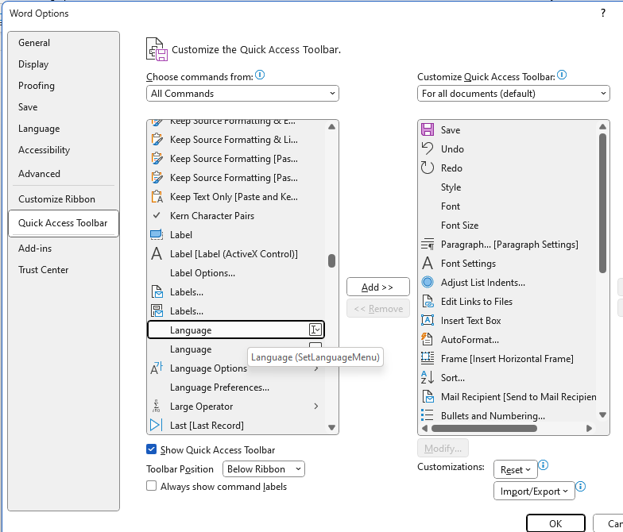623x532 pixels.
Task: Click the toolbar list horizontal scrollbar thumb
Action: click(x=484, y=428)
